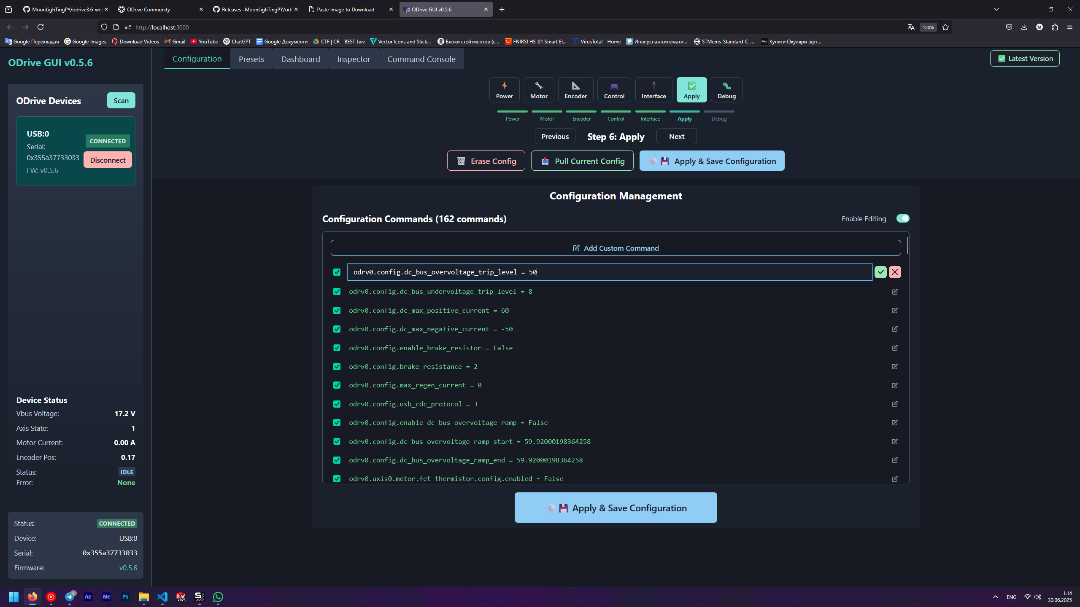Edit the brake_resistance command

coord(895,366)
